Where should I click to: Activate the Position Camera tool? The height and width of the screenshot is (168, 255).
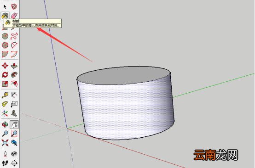[x=5, y=154]
